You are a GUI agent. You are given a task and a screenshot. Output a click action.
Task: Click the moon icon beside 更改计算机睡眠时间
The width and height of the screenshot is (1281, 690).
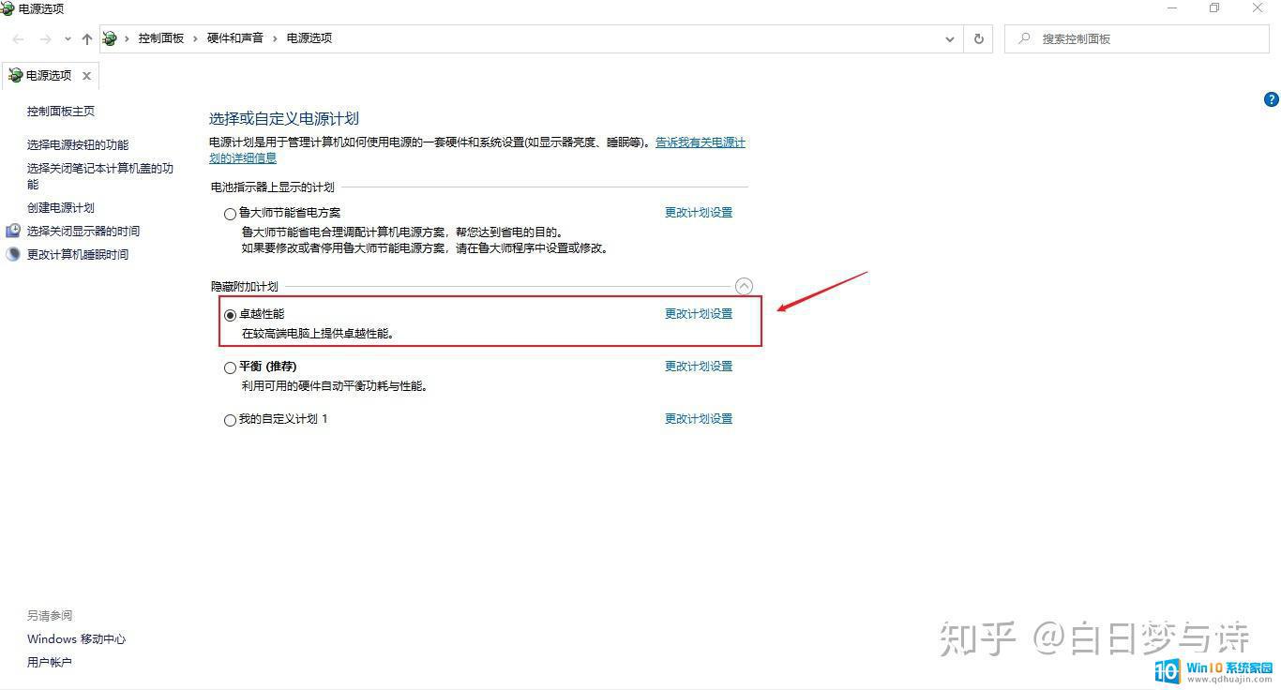tap(13, 254)
